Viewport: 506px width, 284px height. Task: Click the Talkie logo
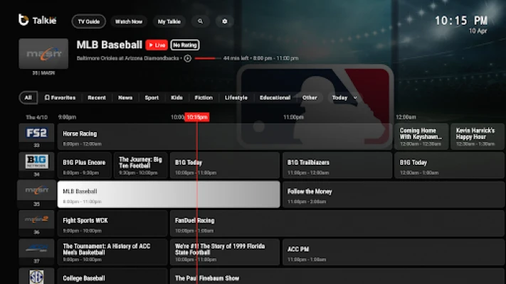click(38, 21)
